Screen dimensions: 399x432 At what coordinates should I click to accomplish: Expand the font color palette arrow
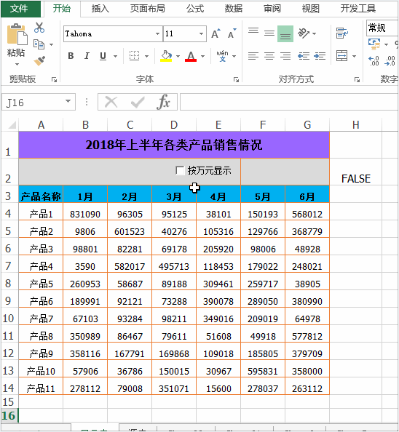(202, 56)
